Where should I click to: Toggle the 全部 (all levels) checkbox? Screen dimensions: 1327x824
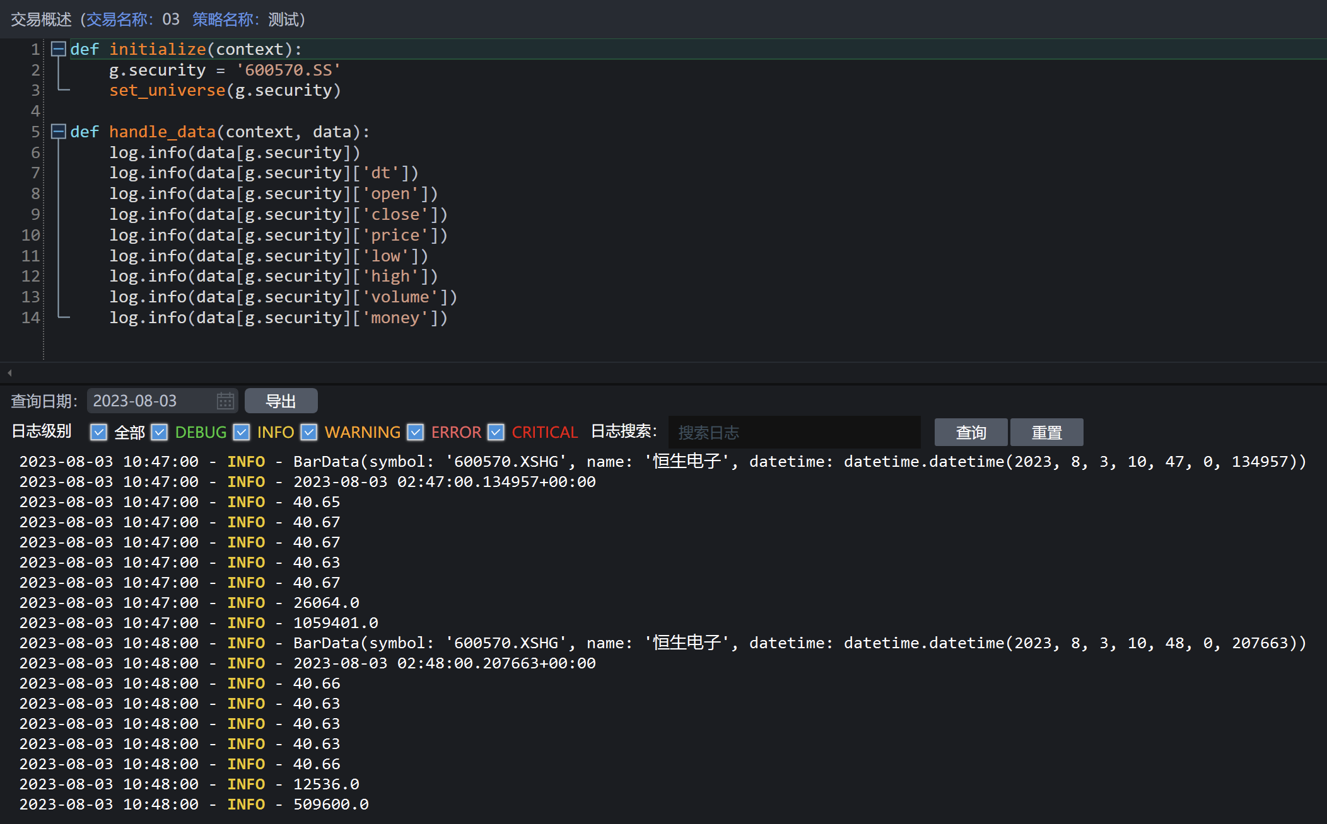pos(98,432)
